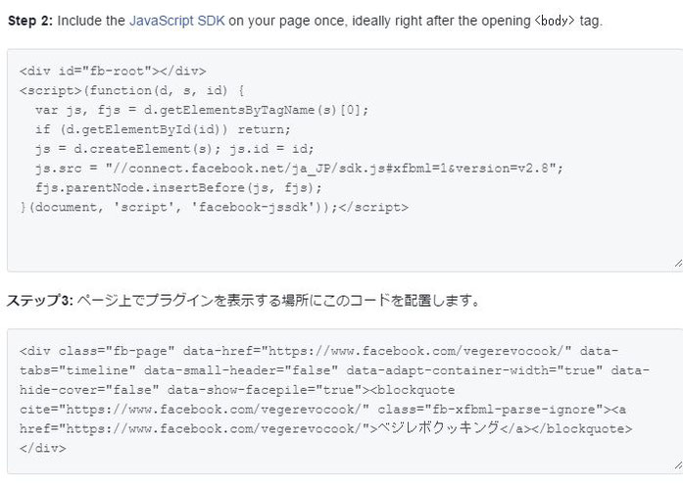Screen dimensions: 683x489
Task: Open the JavaScript SDK link
Action: point(176,21)
